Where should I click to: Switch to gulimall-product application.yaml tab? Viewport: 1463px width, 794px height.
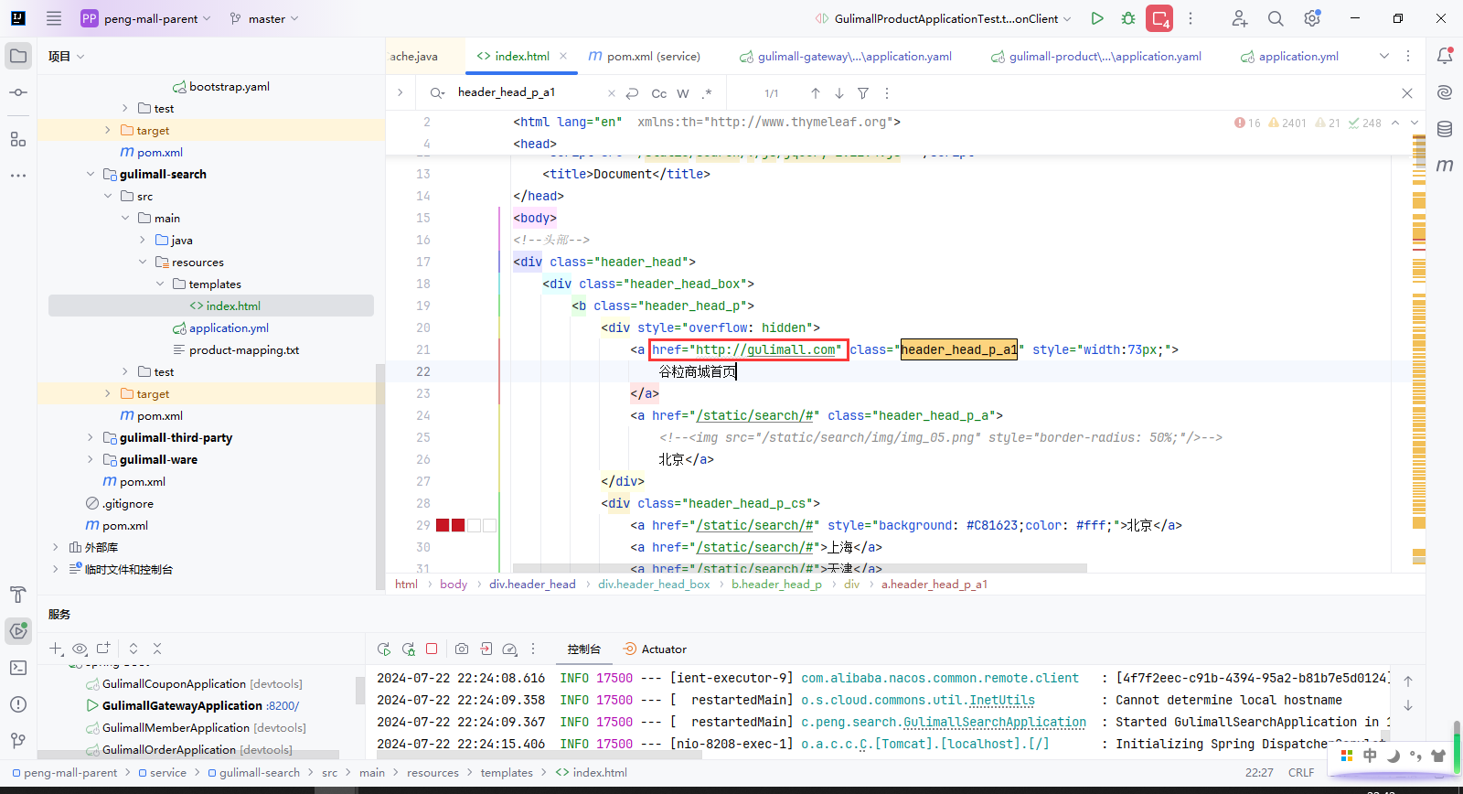pos(1096,56)
